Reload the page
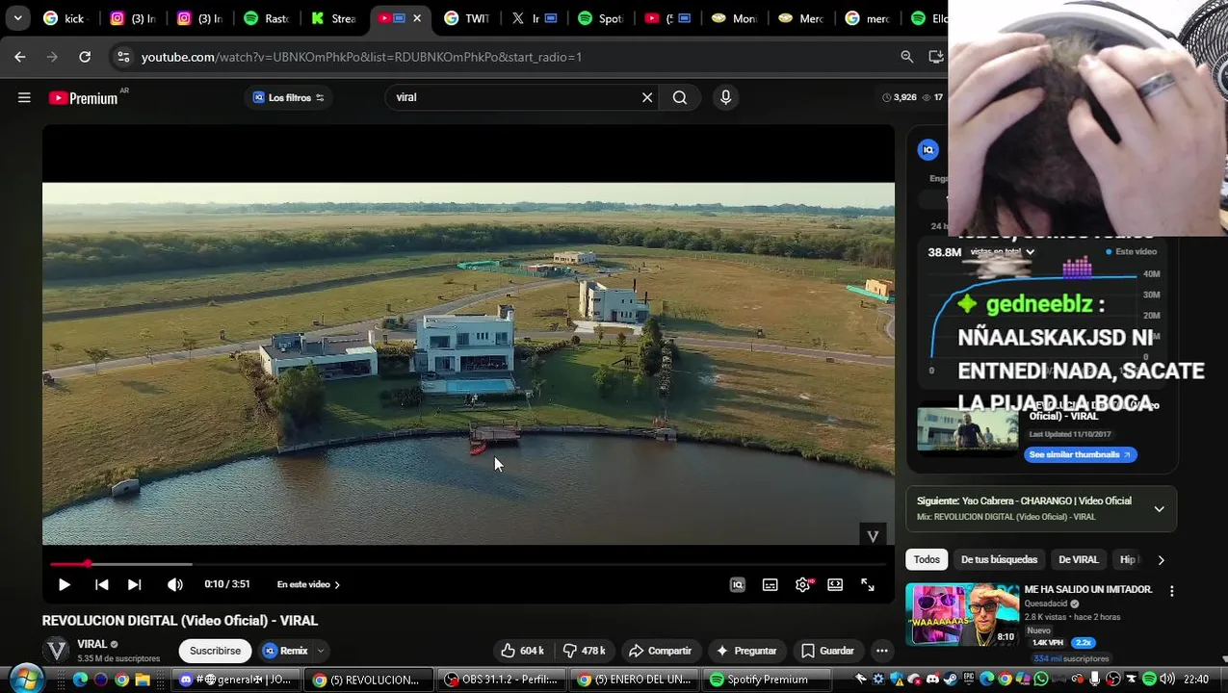This screenshot has width=1228, height=693. 85,57
